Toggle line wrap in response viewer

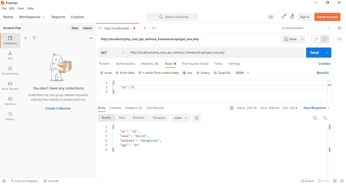coord(197,118)
